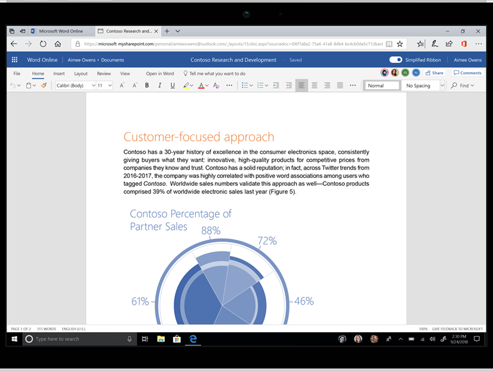
Task: Expand the font color dropdown arrow
Action: (207, 85)
